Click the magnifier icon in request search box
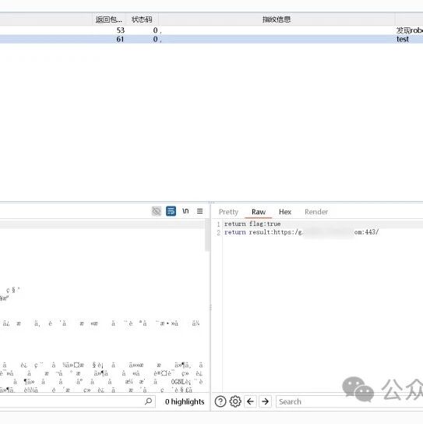This screenshot has width=423, height=424. point(148,401)
